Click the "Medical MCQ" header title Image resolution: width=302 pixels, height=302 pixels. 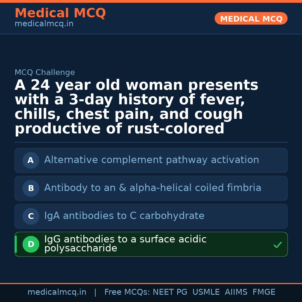pyautogui.click(x=60, y=13)
